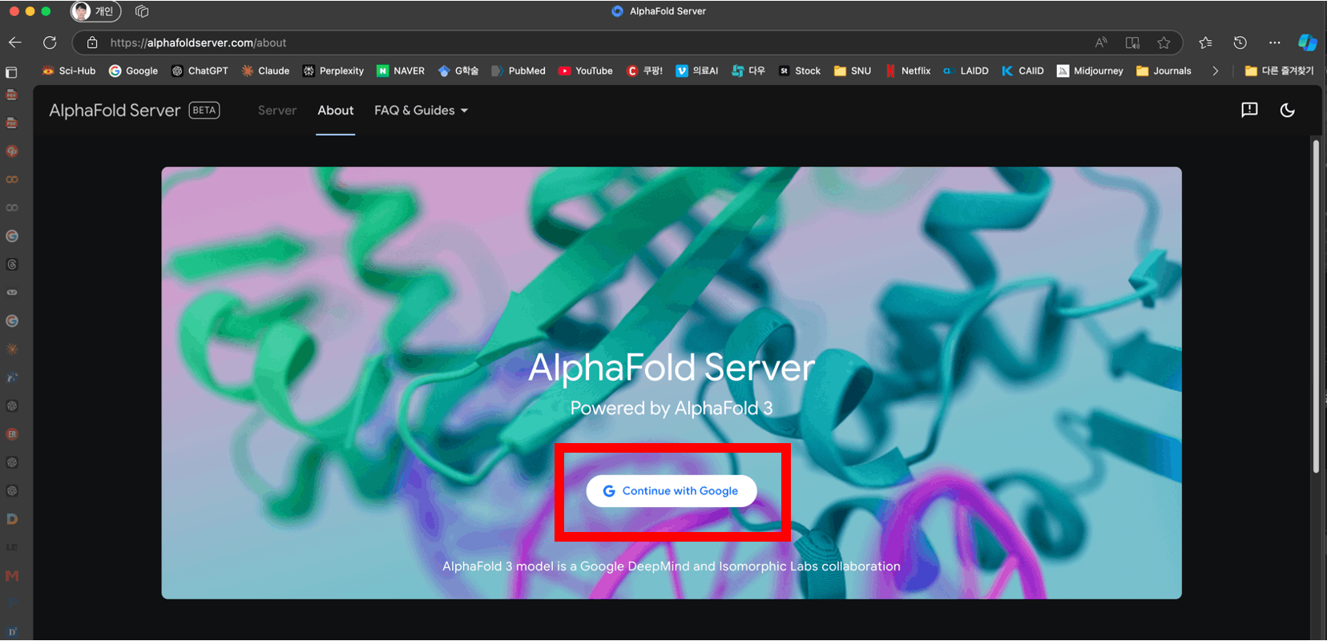This screenshot has height=641, width=1327.
Task: Click Continue with Google button
Action: (672, 491)
